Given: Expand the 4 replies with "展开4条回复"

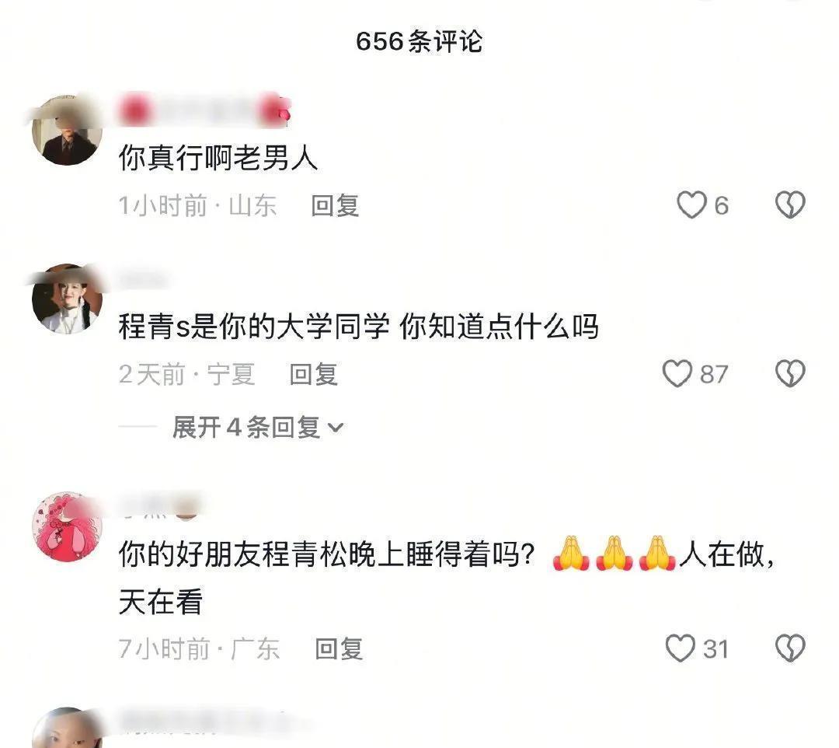Looking at the screenshot, I should tap(258, 428).
